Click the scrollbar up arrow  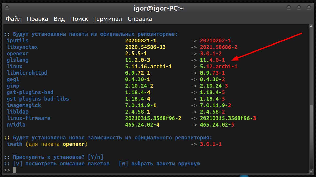coord(311,26)
